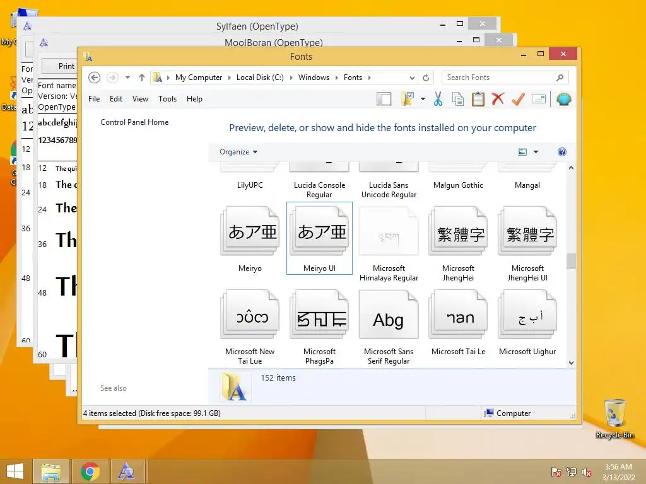The image size is (646, 484).
Task: Click the Malgun Gothic label
Action: coord(458,185)
